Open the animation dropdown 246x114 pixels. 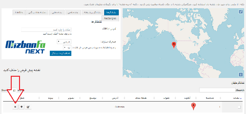[64, 42]
